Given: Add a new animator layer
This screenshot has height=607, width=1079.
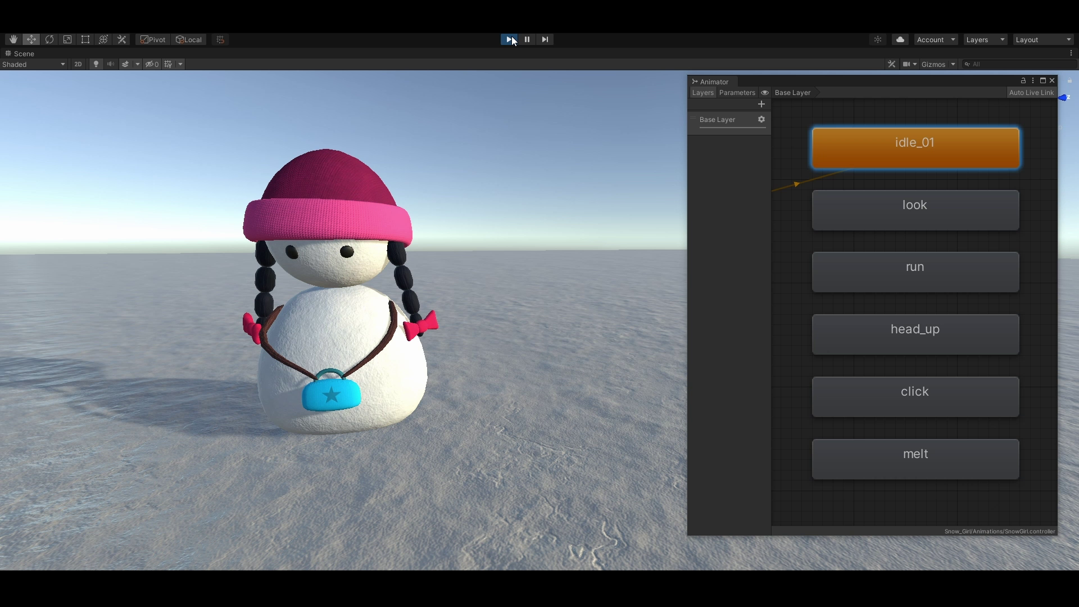Looking at the screenshot, I should [761, 105].
